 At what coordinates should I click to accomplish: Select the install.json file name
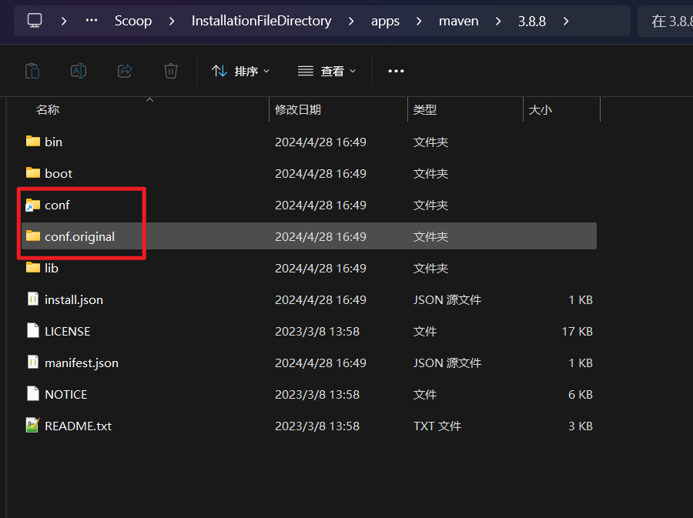pos(74,300)
